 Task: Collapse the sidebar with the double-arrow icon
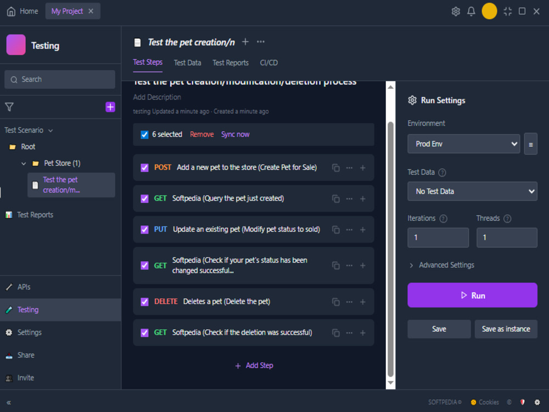9,403
